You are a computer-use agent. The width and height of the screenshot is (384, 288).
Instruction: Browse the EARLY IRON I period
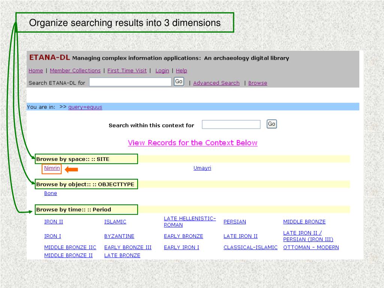point(181,247)
